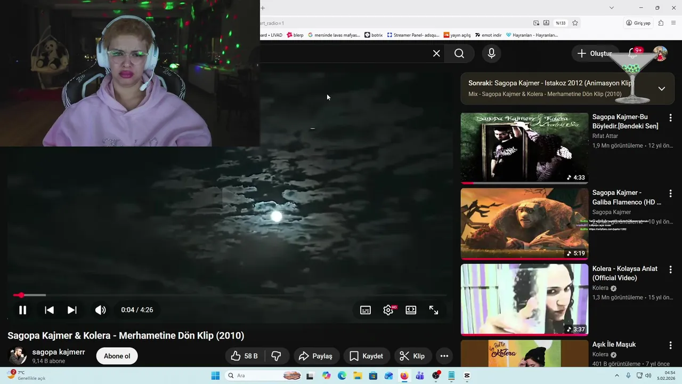Toggle subtitles on the video player
Viewport: 682px width, 384px height.
(x=366, y=310)
